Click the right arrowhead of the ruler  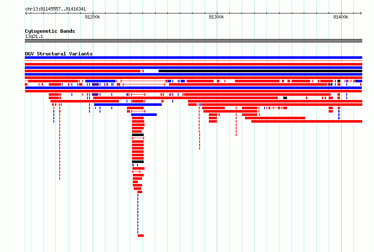[361, 13]
